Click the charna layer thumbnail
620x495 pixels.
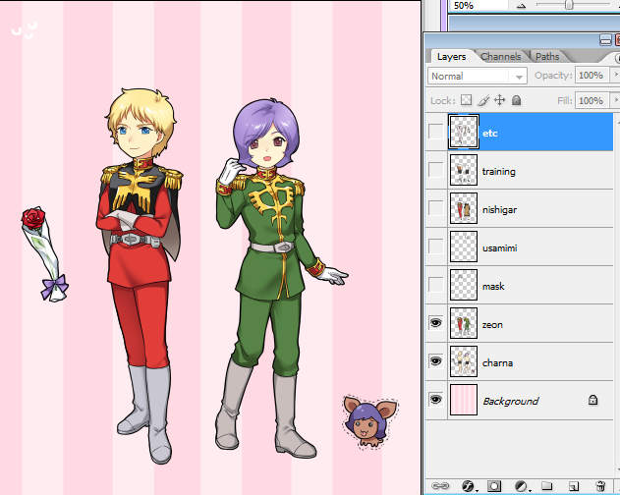point(464,361)
